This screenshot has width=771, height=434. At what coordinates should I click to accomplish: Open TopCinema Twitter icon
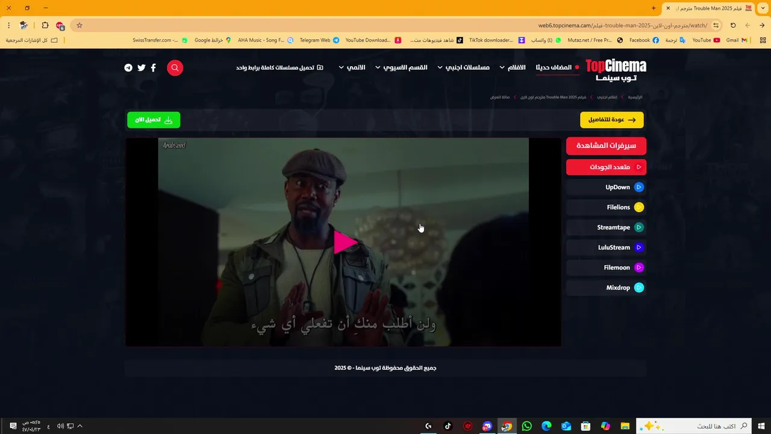[x=142, y=68]
